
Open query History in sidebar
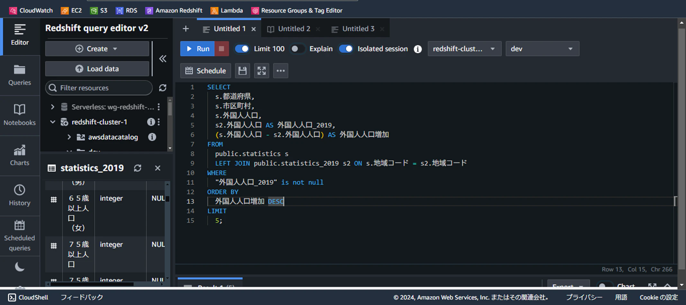coord(20,196)
